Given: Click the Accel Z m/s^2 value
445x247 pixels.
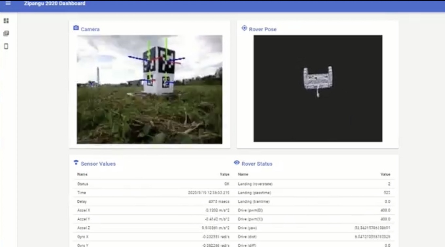Looking at the screenshot, I should click(x=215, y=228).
